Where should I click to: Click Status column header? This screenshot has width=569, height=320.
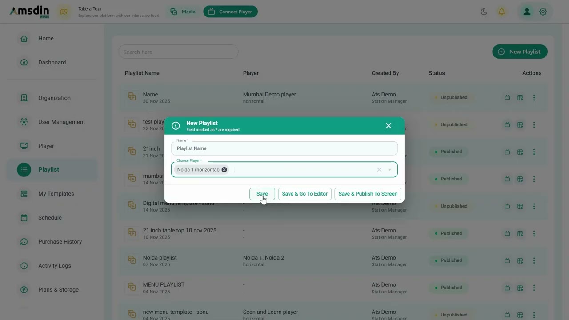[x=437, y=73]
